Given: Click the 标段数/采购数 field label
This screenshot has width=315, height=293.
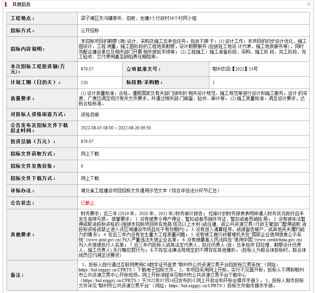Looking at the screenshot, I should (x=143, y=82).
